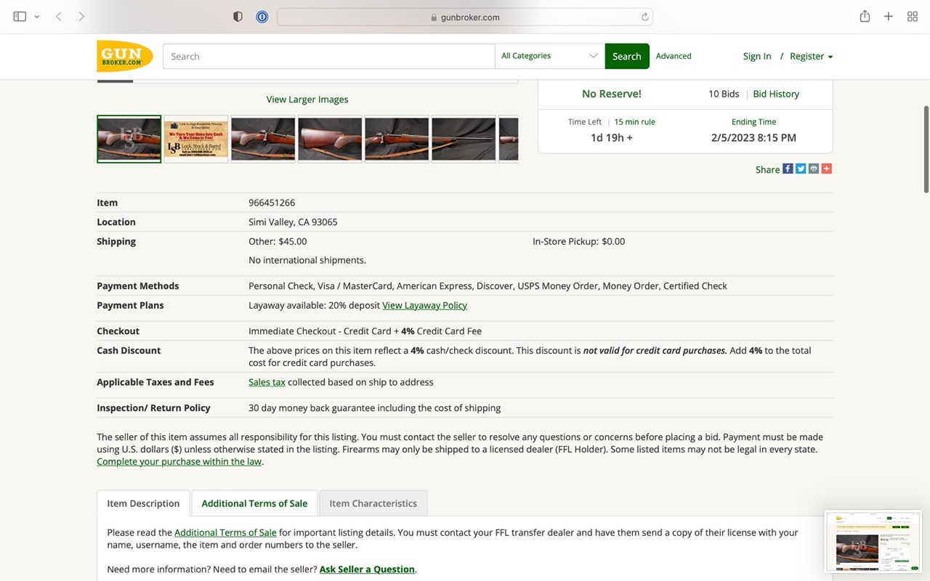Click the Facebook share icon
The image size is (930, 581).
click(x=788, y=168)
